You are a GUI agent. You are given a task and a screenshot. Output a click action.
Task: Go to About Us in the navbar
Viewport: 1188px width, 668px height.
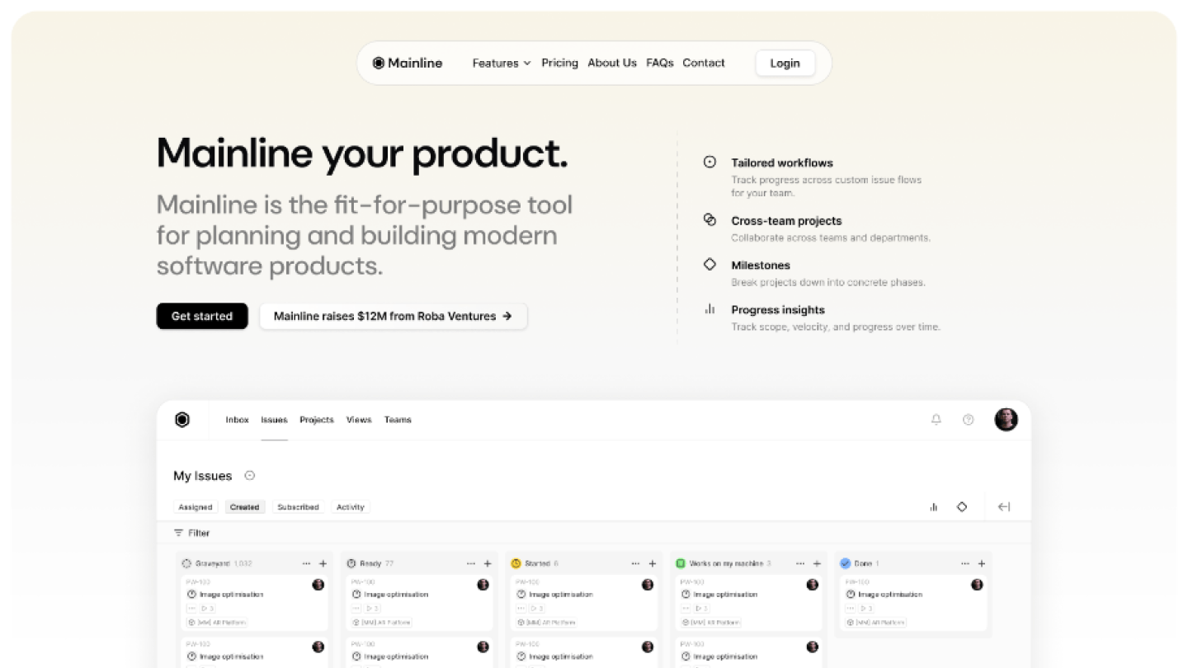(612, 63)
